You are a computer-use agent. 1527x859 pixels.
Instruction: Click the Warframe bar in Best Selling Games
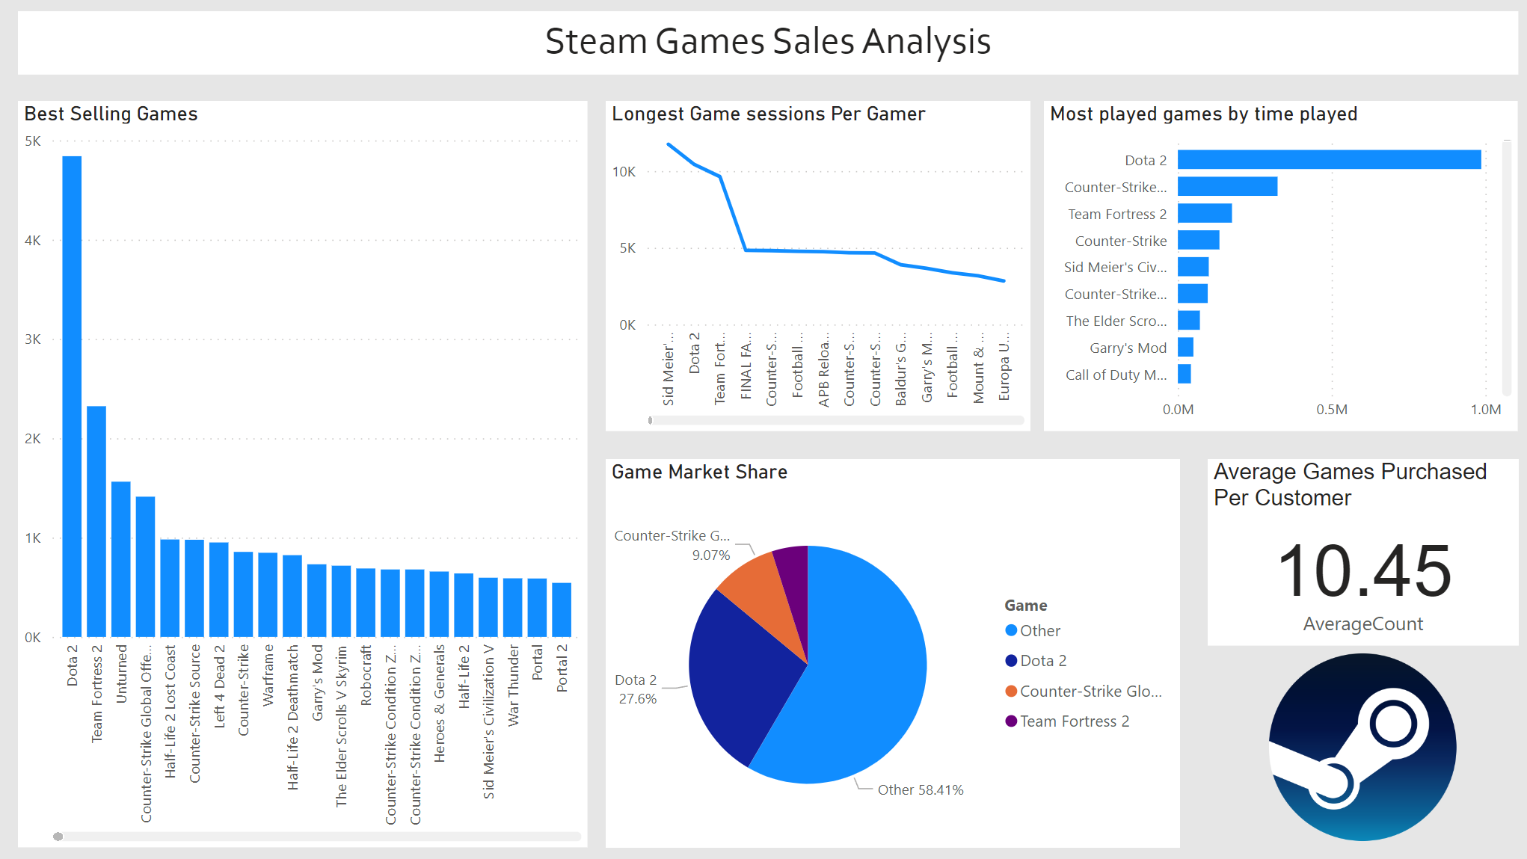[268, 594]
